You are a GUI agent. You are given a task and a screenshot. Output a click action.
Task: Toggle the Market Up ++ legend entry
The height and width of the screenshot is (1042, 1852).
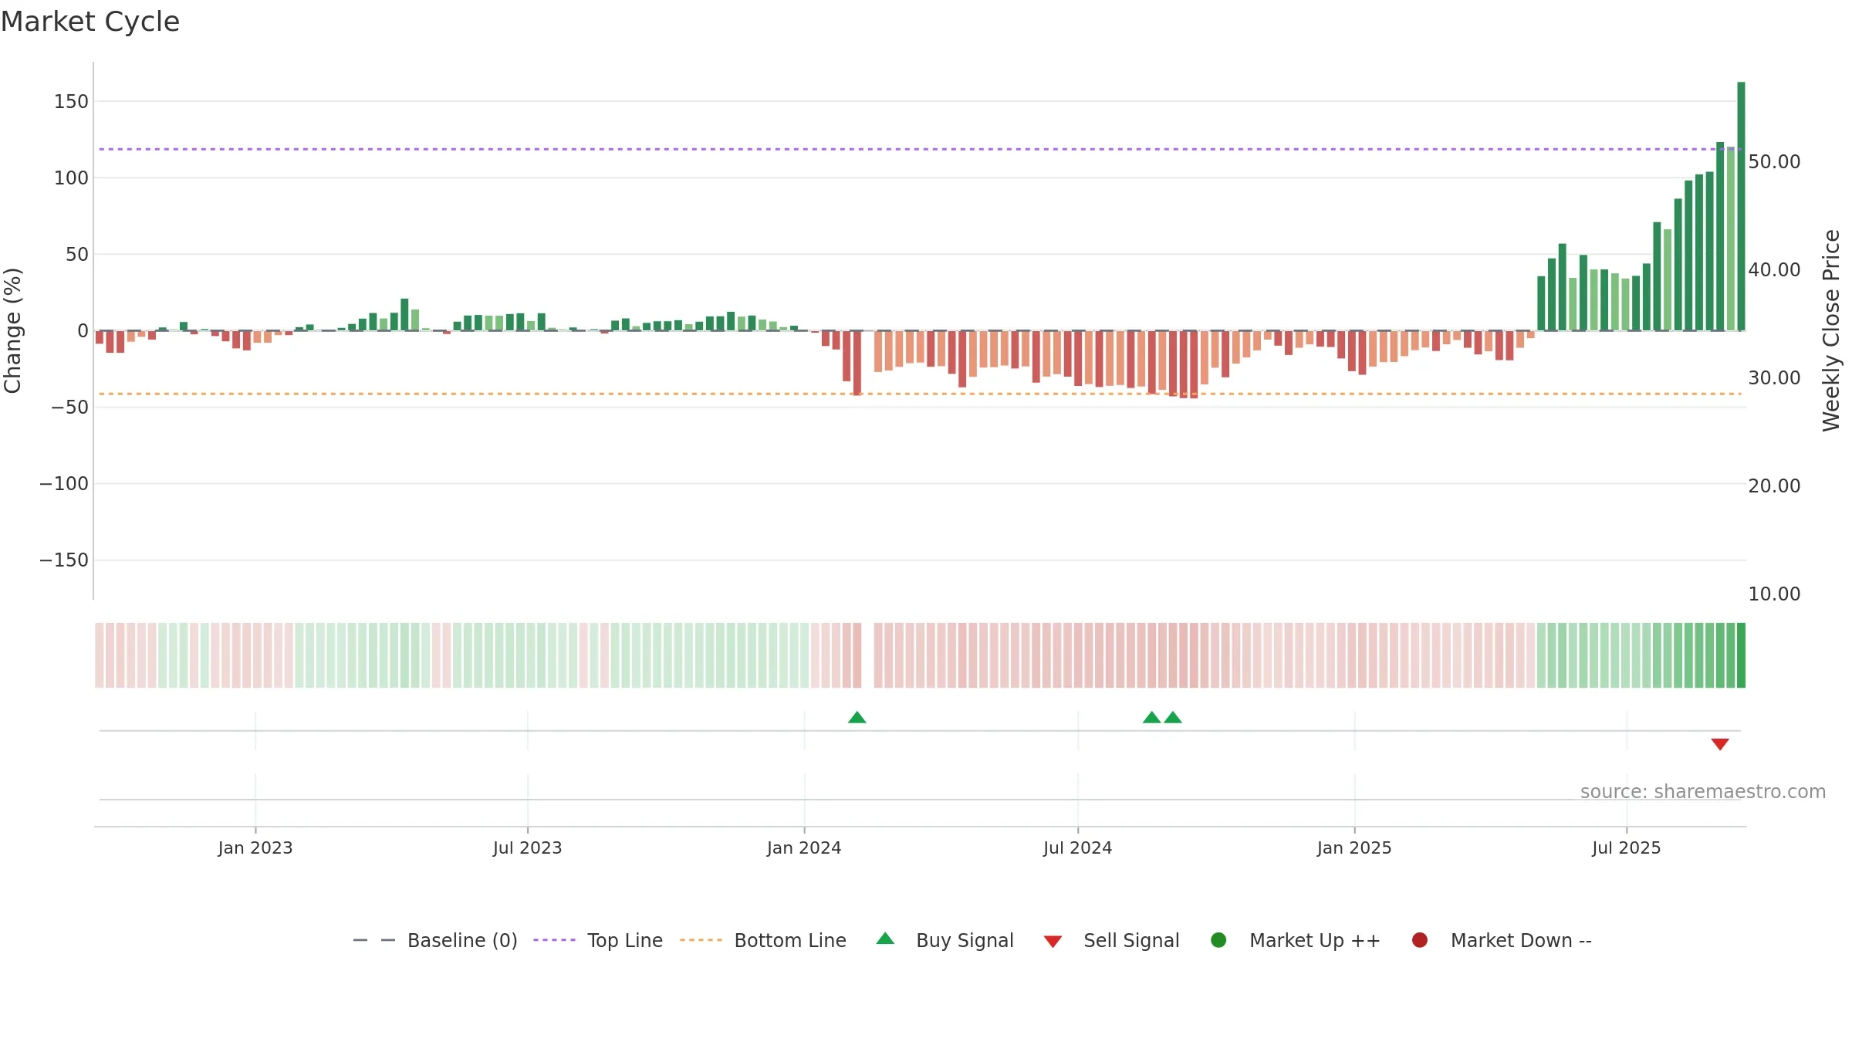1295,940
